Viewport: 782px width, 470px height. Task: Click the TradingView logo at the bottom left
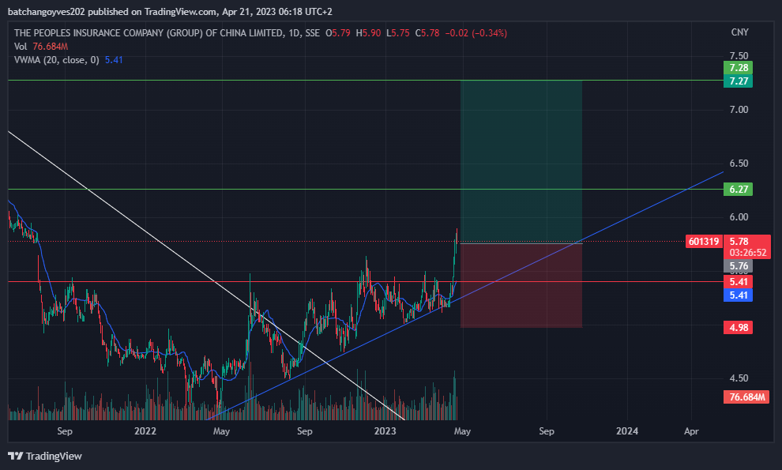tap(45, 456)
